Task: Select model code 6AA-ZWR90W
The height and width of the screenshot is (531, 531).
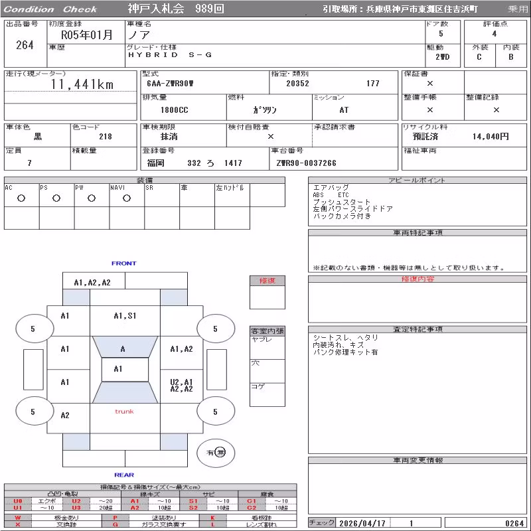Action: [170, 84]
